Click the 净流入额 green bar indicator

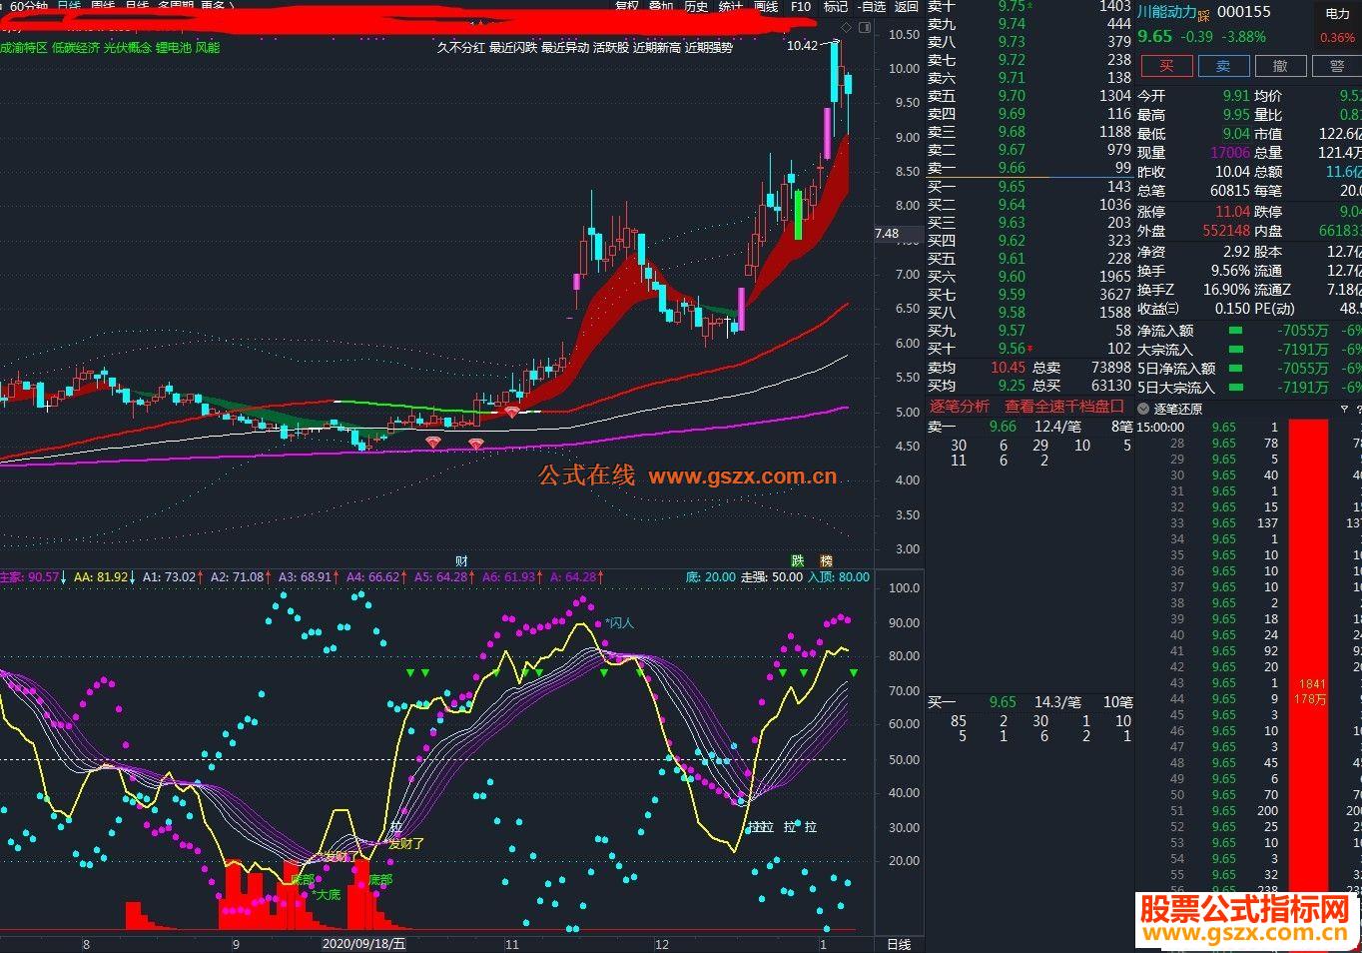pyautogui.click(x=1235, y=331)
